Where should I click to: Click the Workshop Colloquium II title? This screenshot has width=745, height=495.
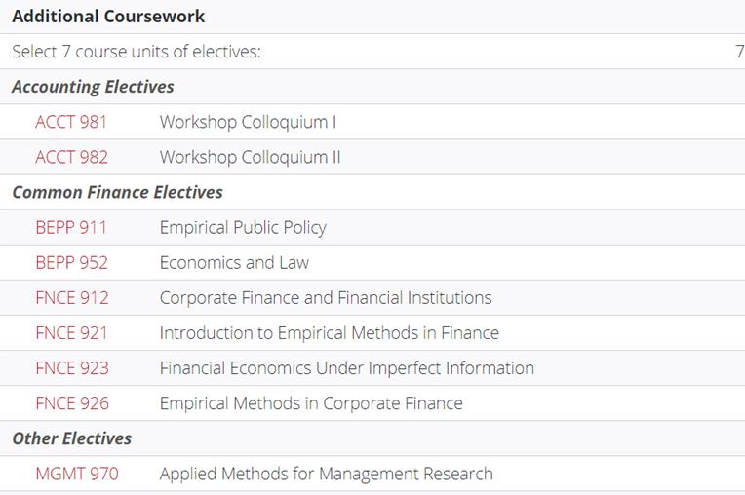point(251,157)
